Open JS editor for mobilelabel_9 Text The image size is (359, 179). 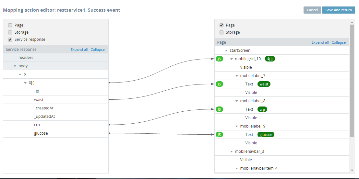click(219, 135)
